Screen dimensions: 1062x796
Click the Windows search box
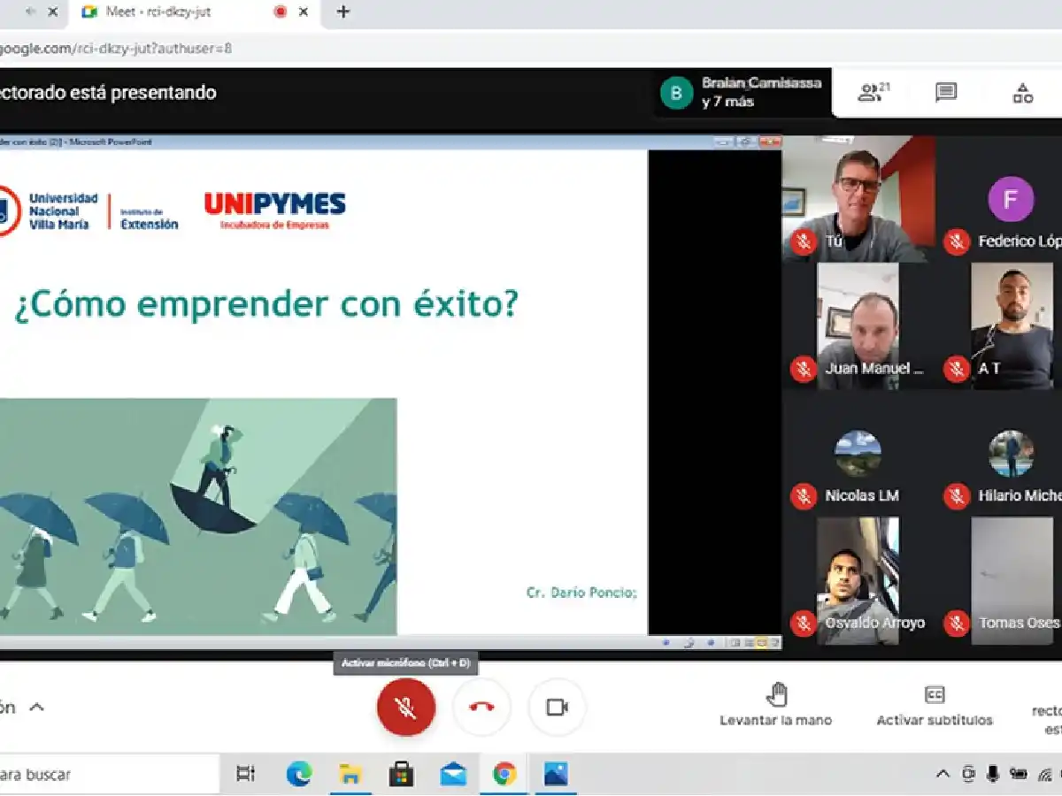[106, 775]
